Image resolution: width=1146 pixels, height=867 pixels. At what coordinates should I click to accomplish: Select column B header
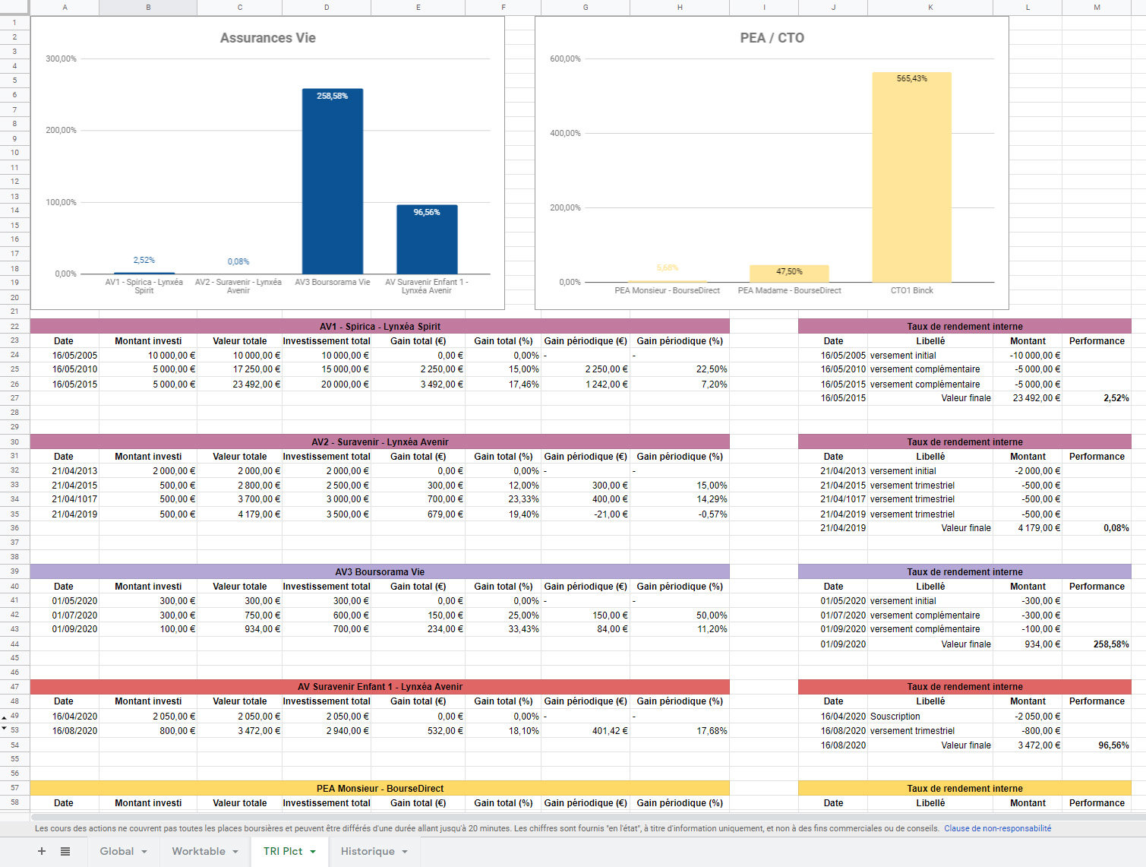pyautogui.click(x=148, y=8)
